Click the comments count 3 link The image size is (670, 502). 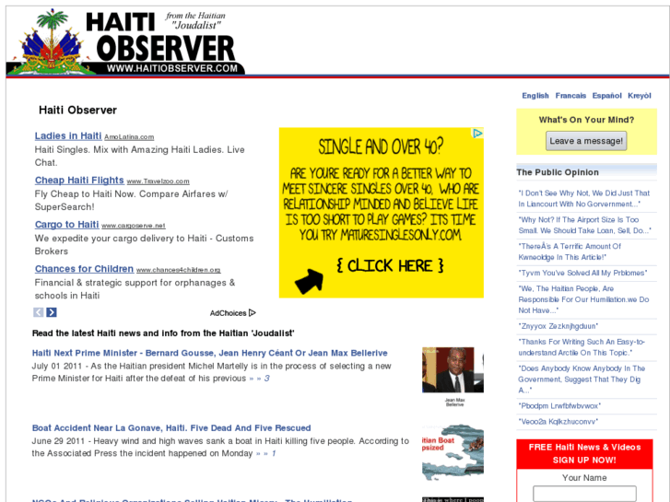coord(266,378)
